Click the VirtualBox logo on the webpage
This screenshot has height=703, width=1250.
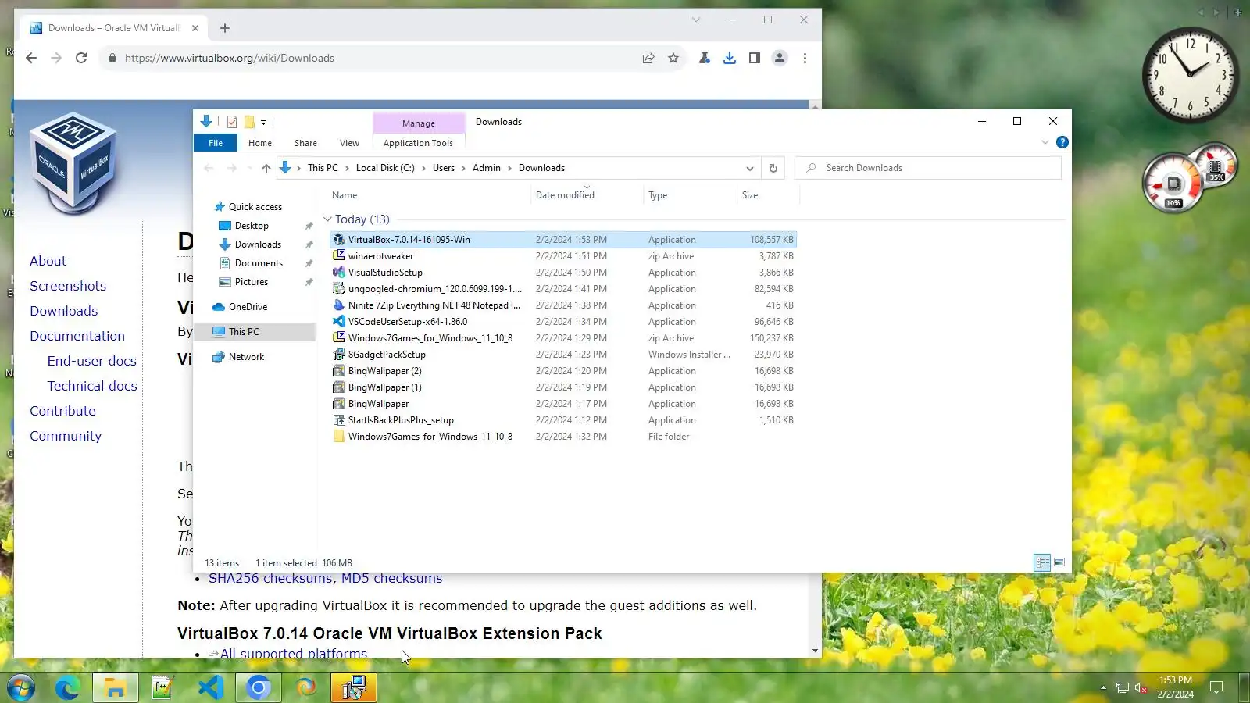[x=73, y=163]
